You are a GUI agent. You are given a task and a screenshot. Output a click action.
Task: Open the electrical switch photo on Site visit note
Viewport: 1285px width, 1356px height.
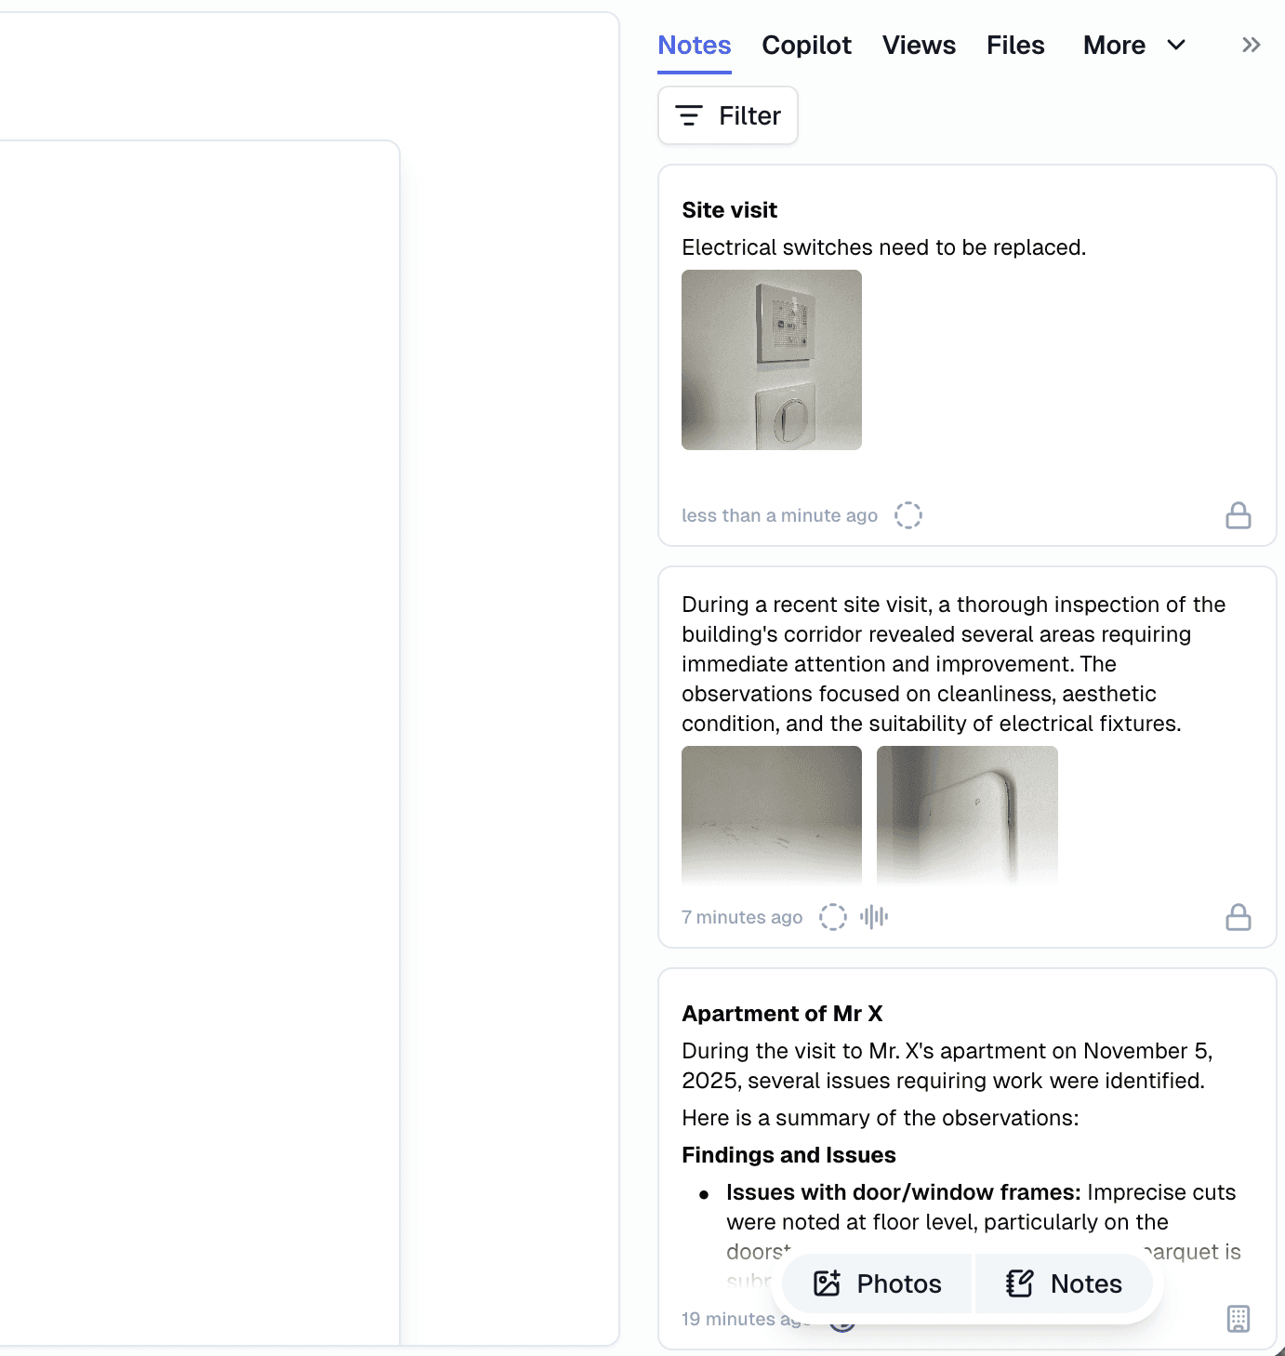tap(771, 360)
